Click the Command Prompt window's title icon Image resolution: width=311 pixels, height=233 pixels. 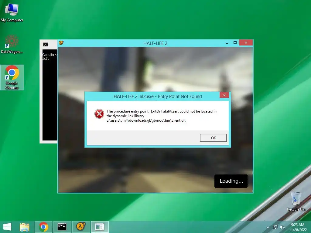point(46,45)
